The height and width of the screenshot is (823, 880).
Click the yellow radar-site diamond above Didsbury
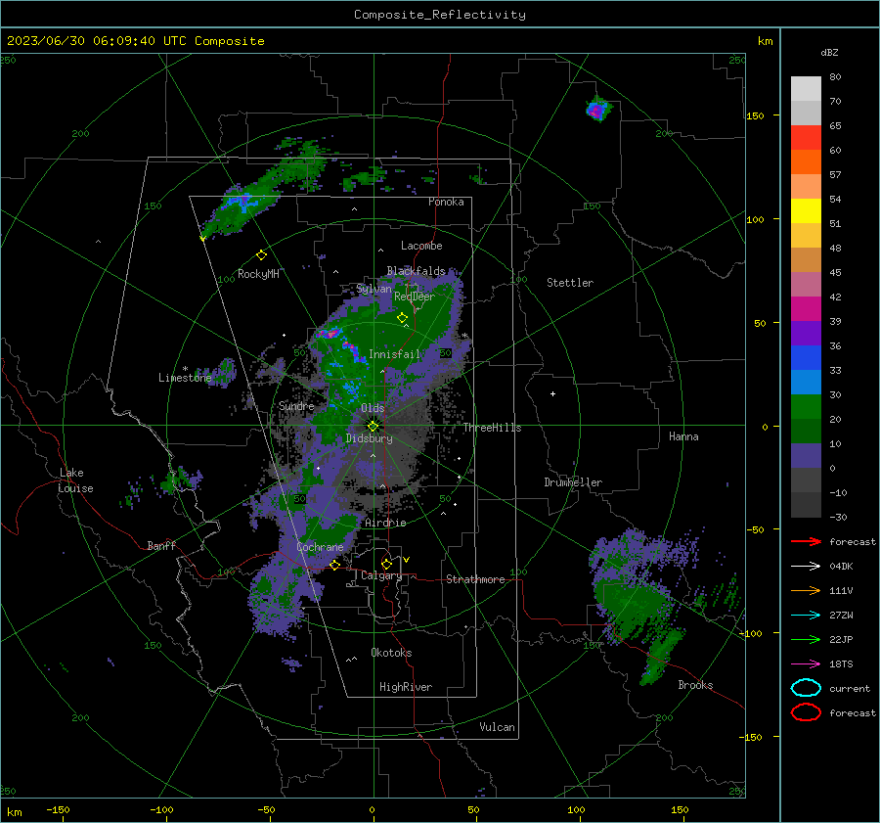(373, 427)
